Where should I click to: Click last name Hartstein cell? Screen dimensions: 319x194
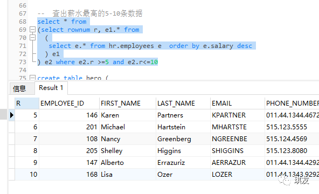[x=183, y=127]
